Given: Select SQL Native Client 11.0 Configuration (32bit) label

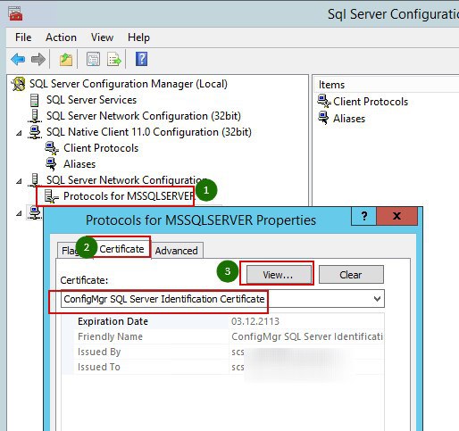Looking at the screenshot, I should click(149, 132).
